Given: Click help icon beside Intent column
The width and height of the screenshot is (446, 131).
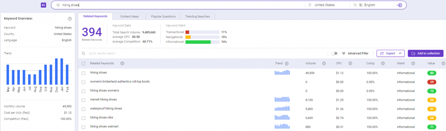Looking at the screenshot, I should [413, 63].
